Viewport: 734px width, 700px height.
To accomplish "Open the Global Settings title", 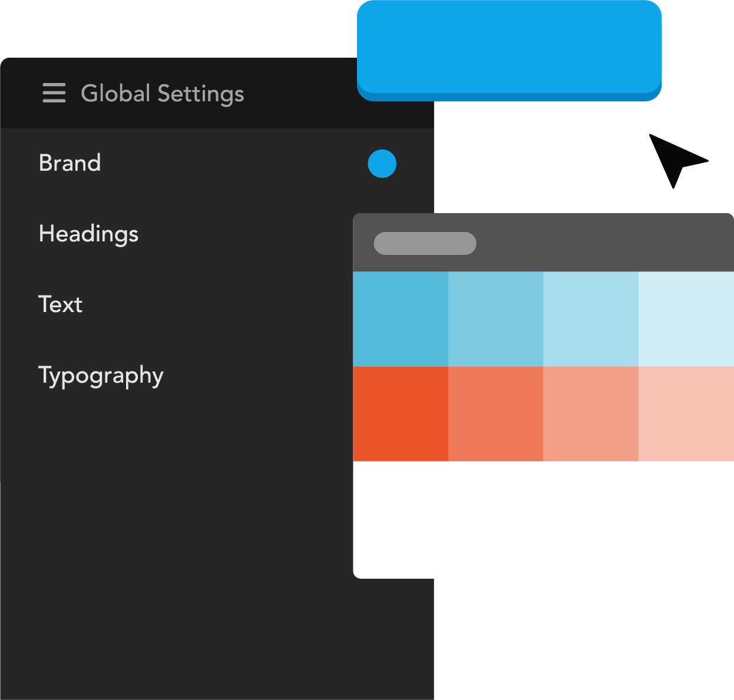I will [x=162, y=94].
